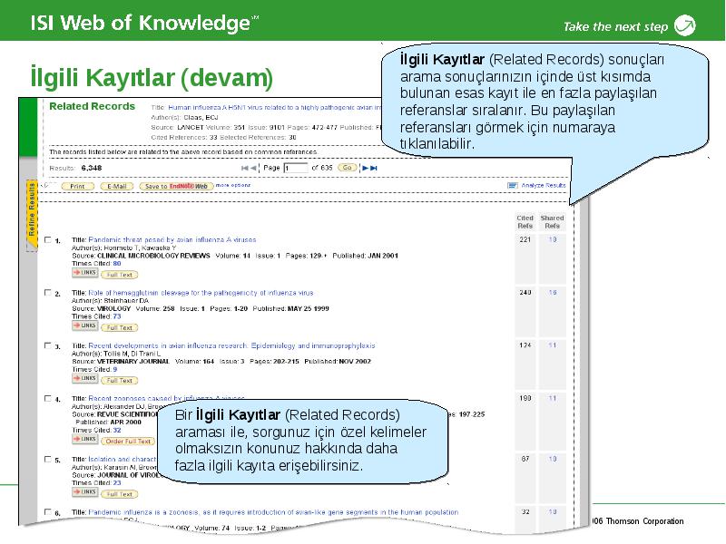
Task: Open shared refs number for record 5
Action: [x=553, y=459]
